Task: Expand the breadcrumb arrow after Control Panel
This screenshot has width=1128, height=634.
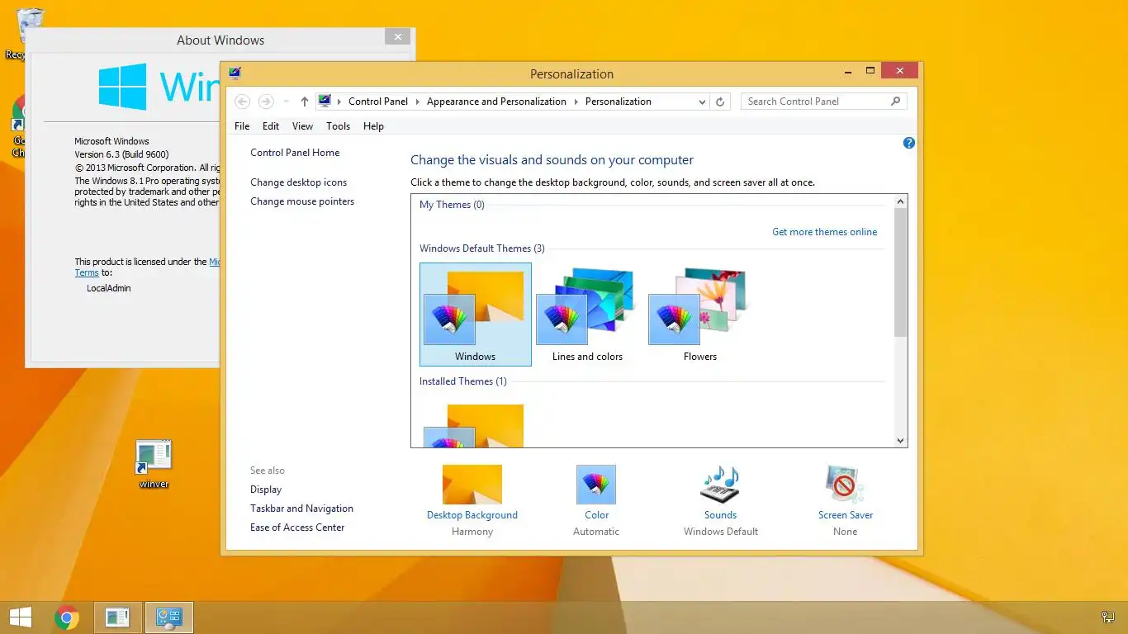Action: [418, 102]
